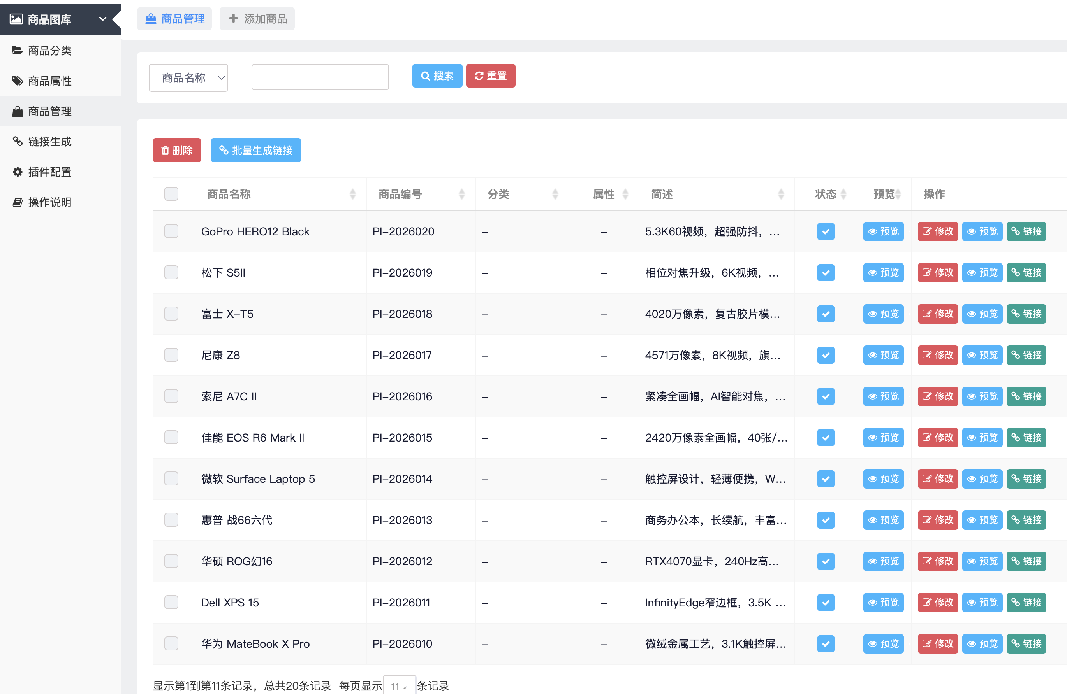Open the 商品名称 search field dropdown
The width and height of the screenshot is (1067, 694).
(188, 77)
